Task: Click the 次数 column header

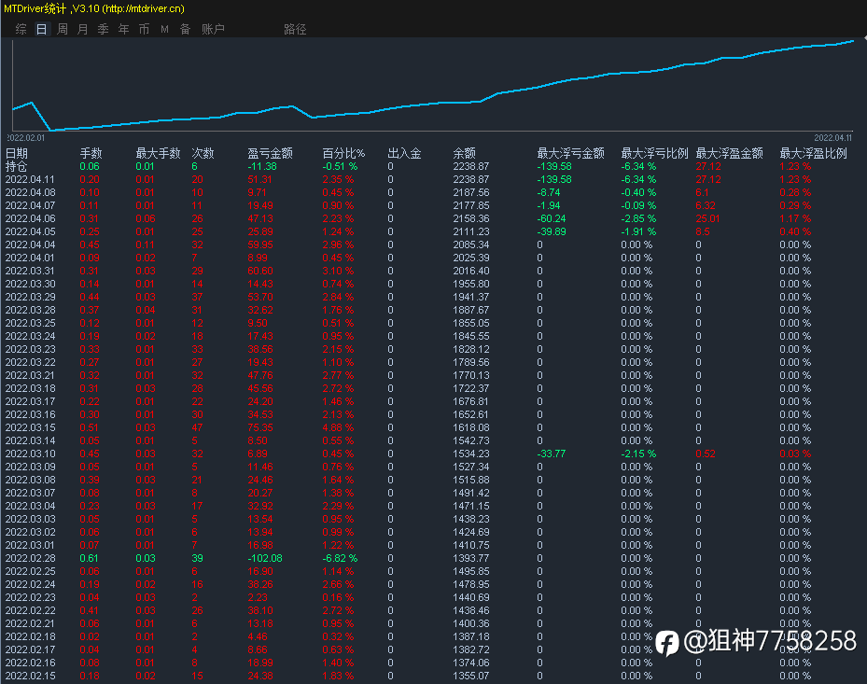Action: [203, 153]
